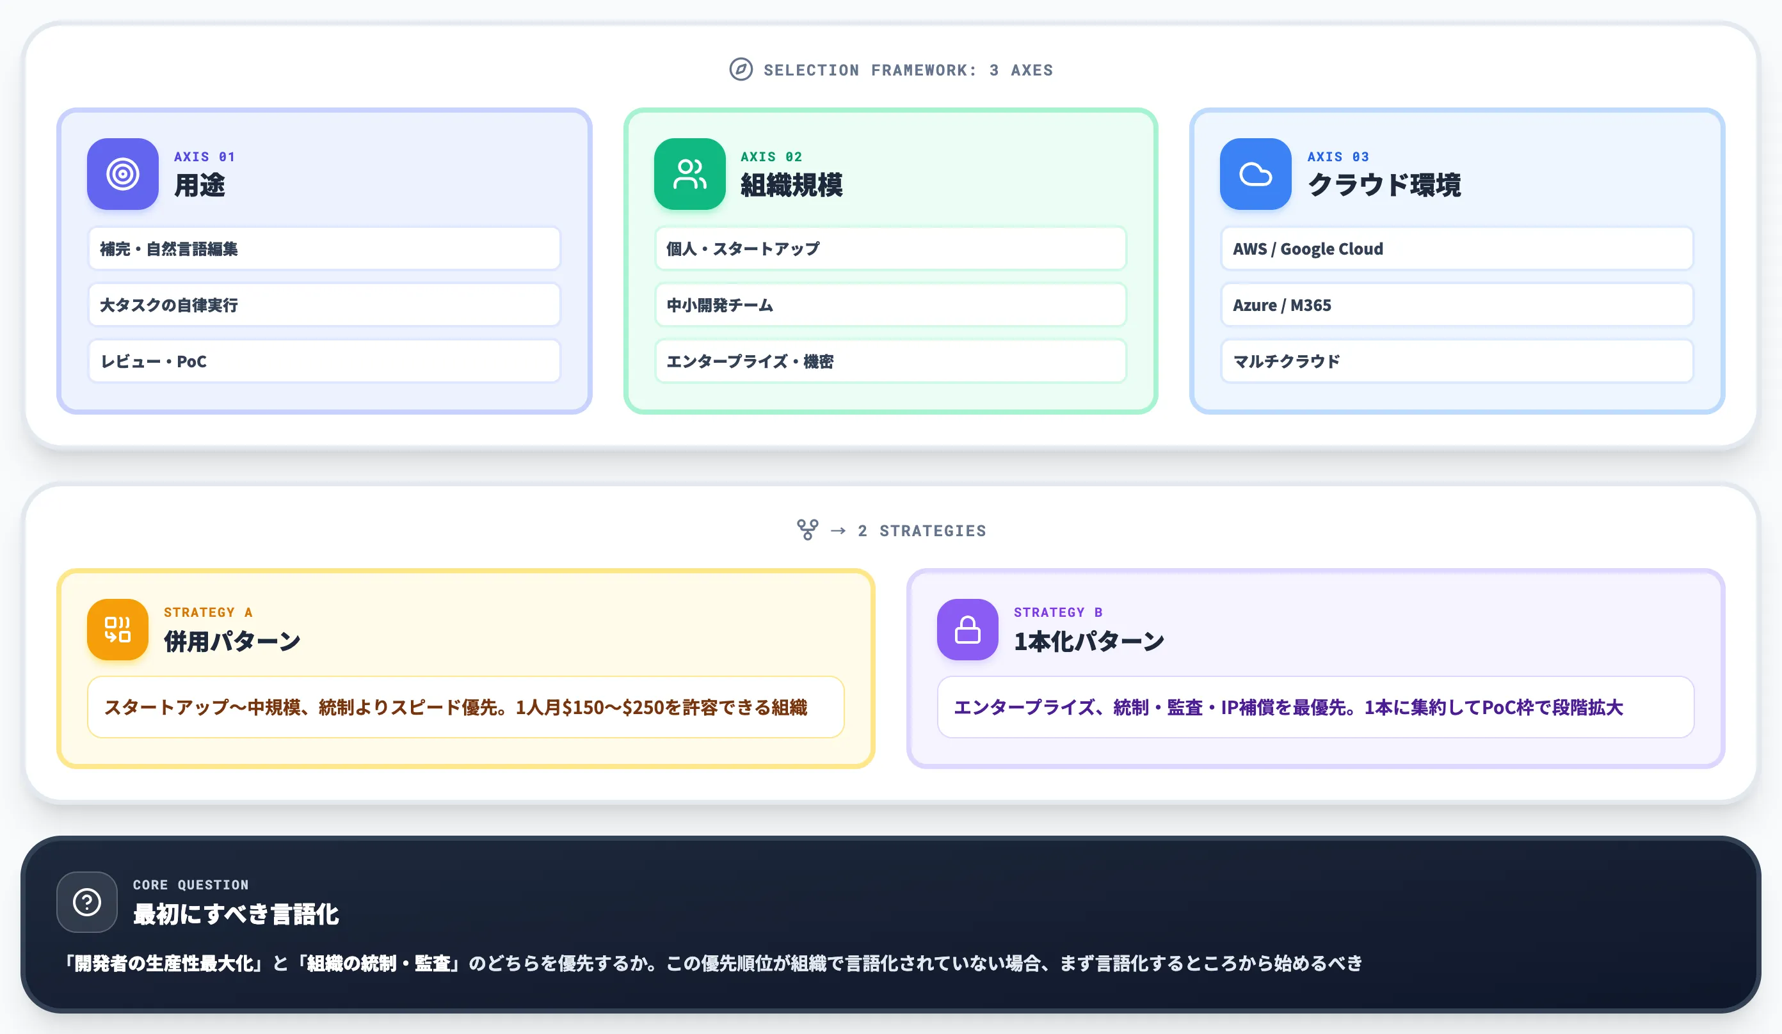Click the STRATEGY B label
Viewport: 1782px width, 1034px height.
(x=1058, y=612)
